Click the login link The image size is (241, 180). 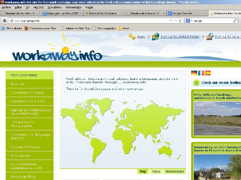point(141,37)
